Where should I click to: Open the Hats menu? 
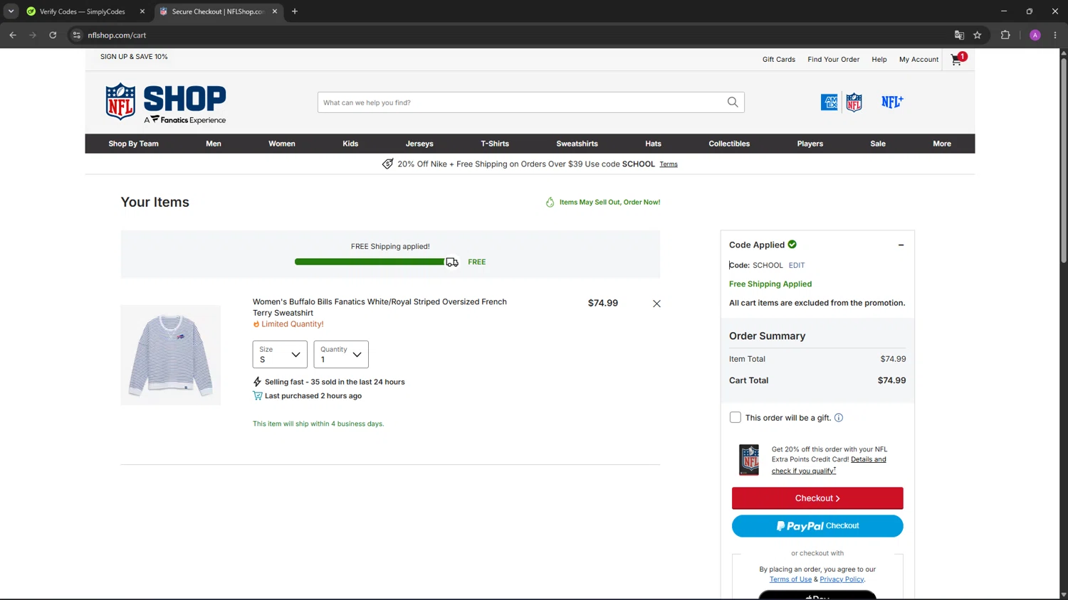tap(654, 144)
